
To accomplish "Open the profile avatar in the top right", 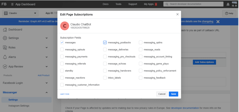I will click(x=234, y=4).
